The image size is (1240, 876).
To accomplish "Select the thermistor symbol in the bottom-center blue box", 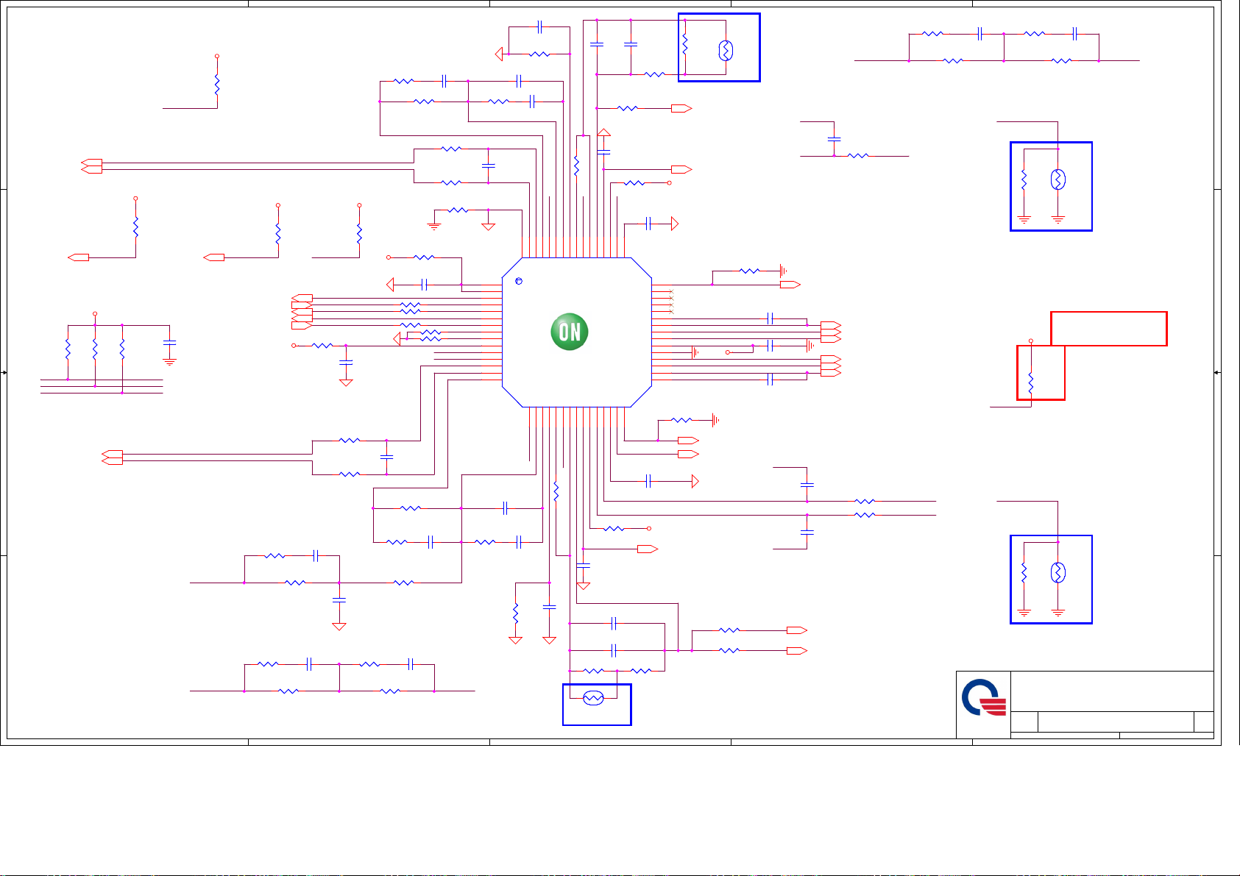I will click(x=593, y=698).
